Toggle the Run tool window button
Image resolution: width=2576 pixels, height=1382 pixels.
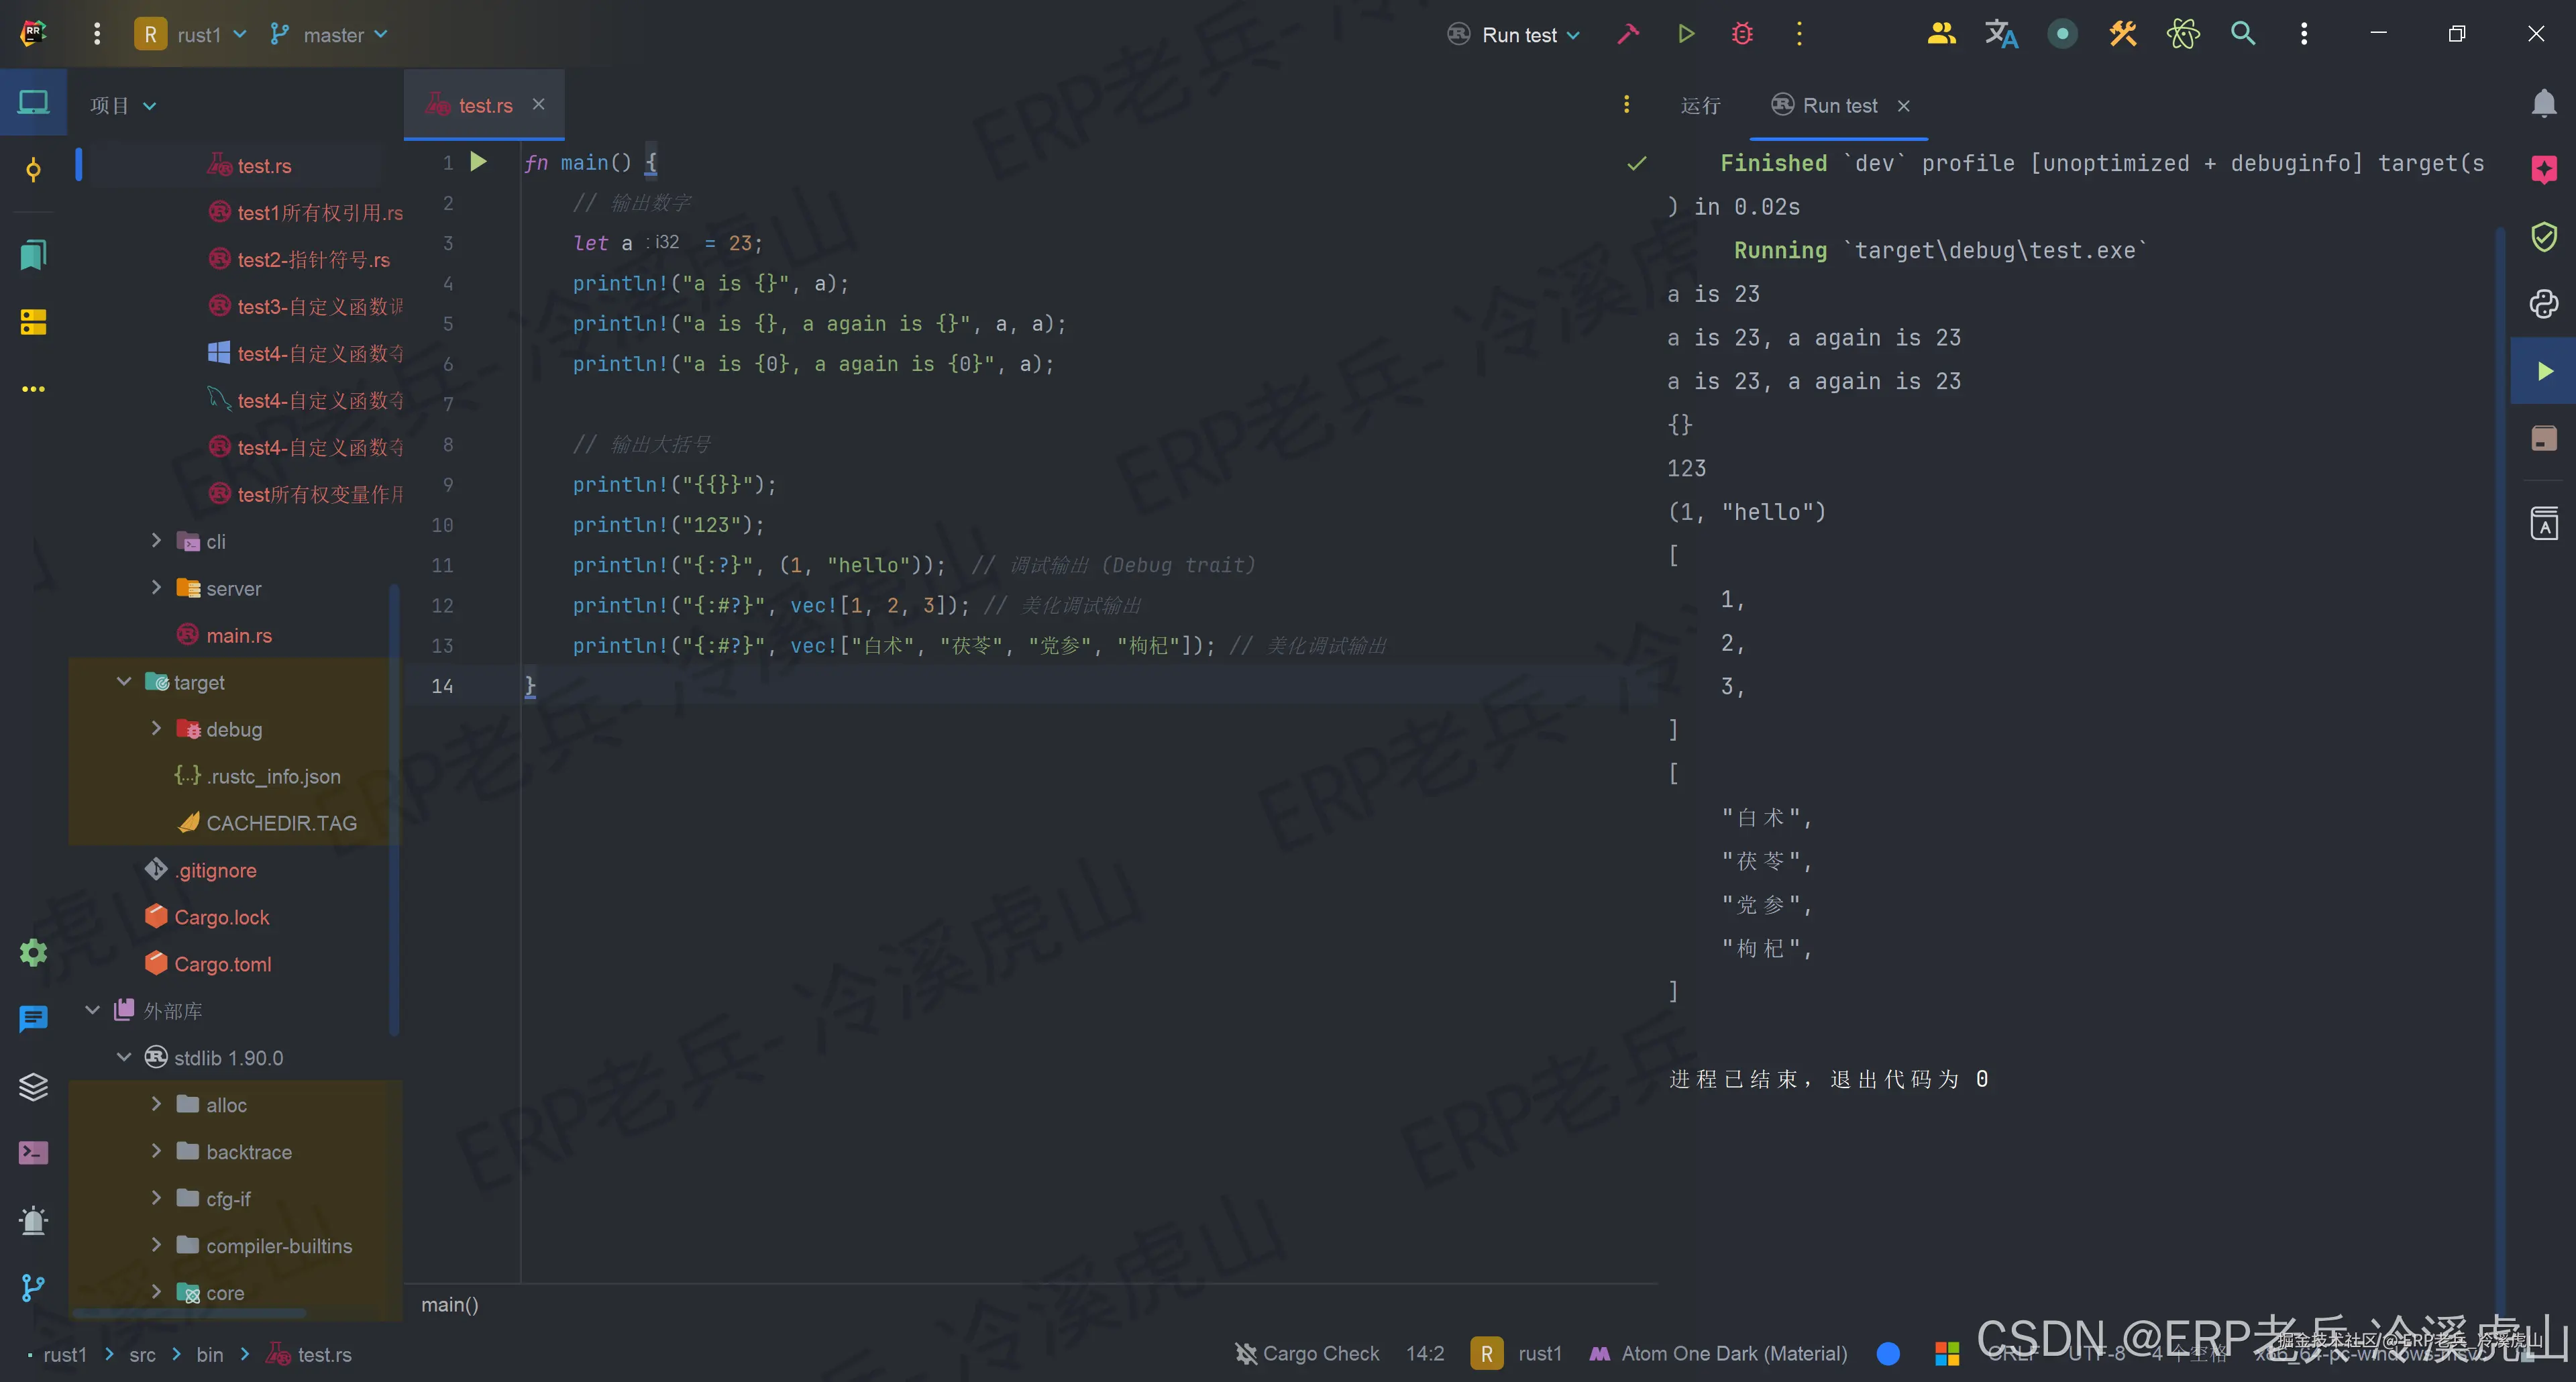pyautogui.click(x=2543, y=371)
